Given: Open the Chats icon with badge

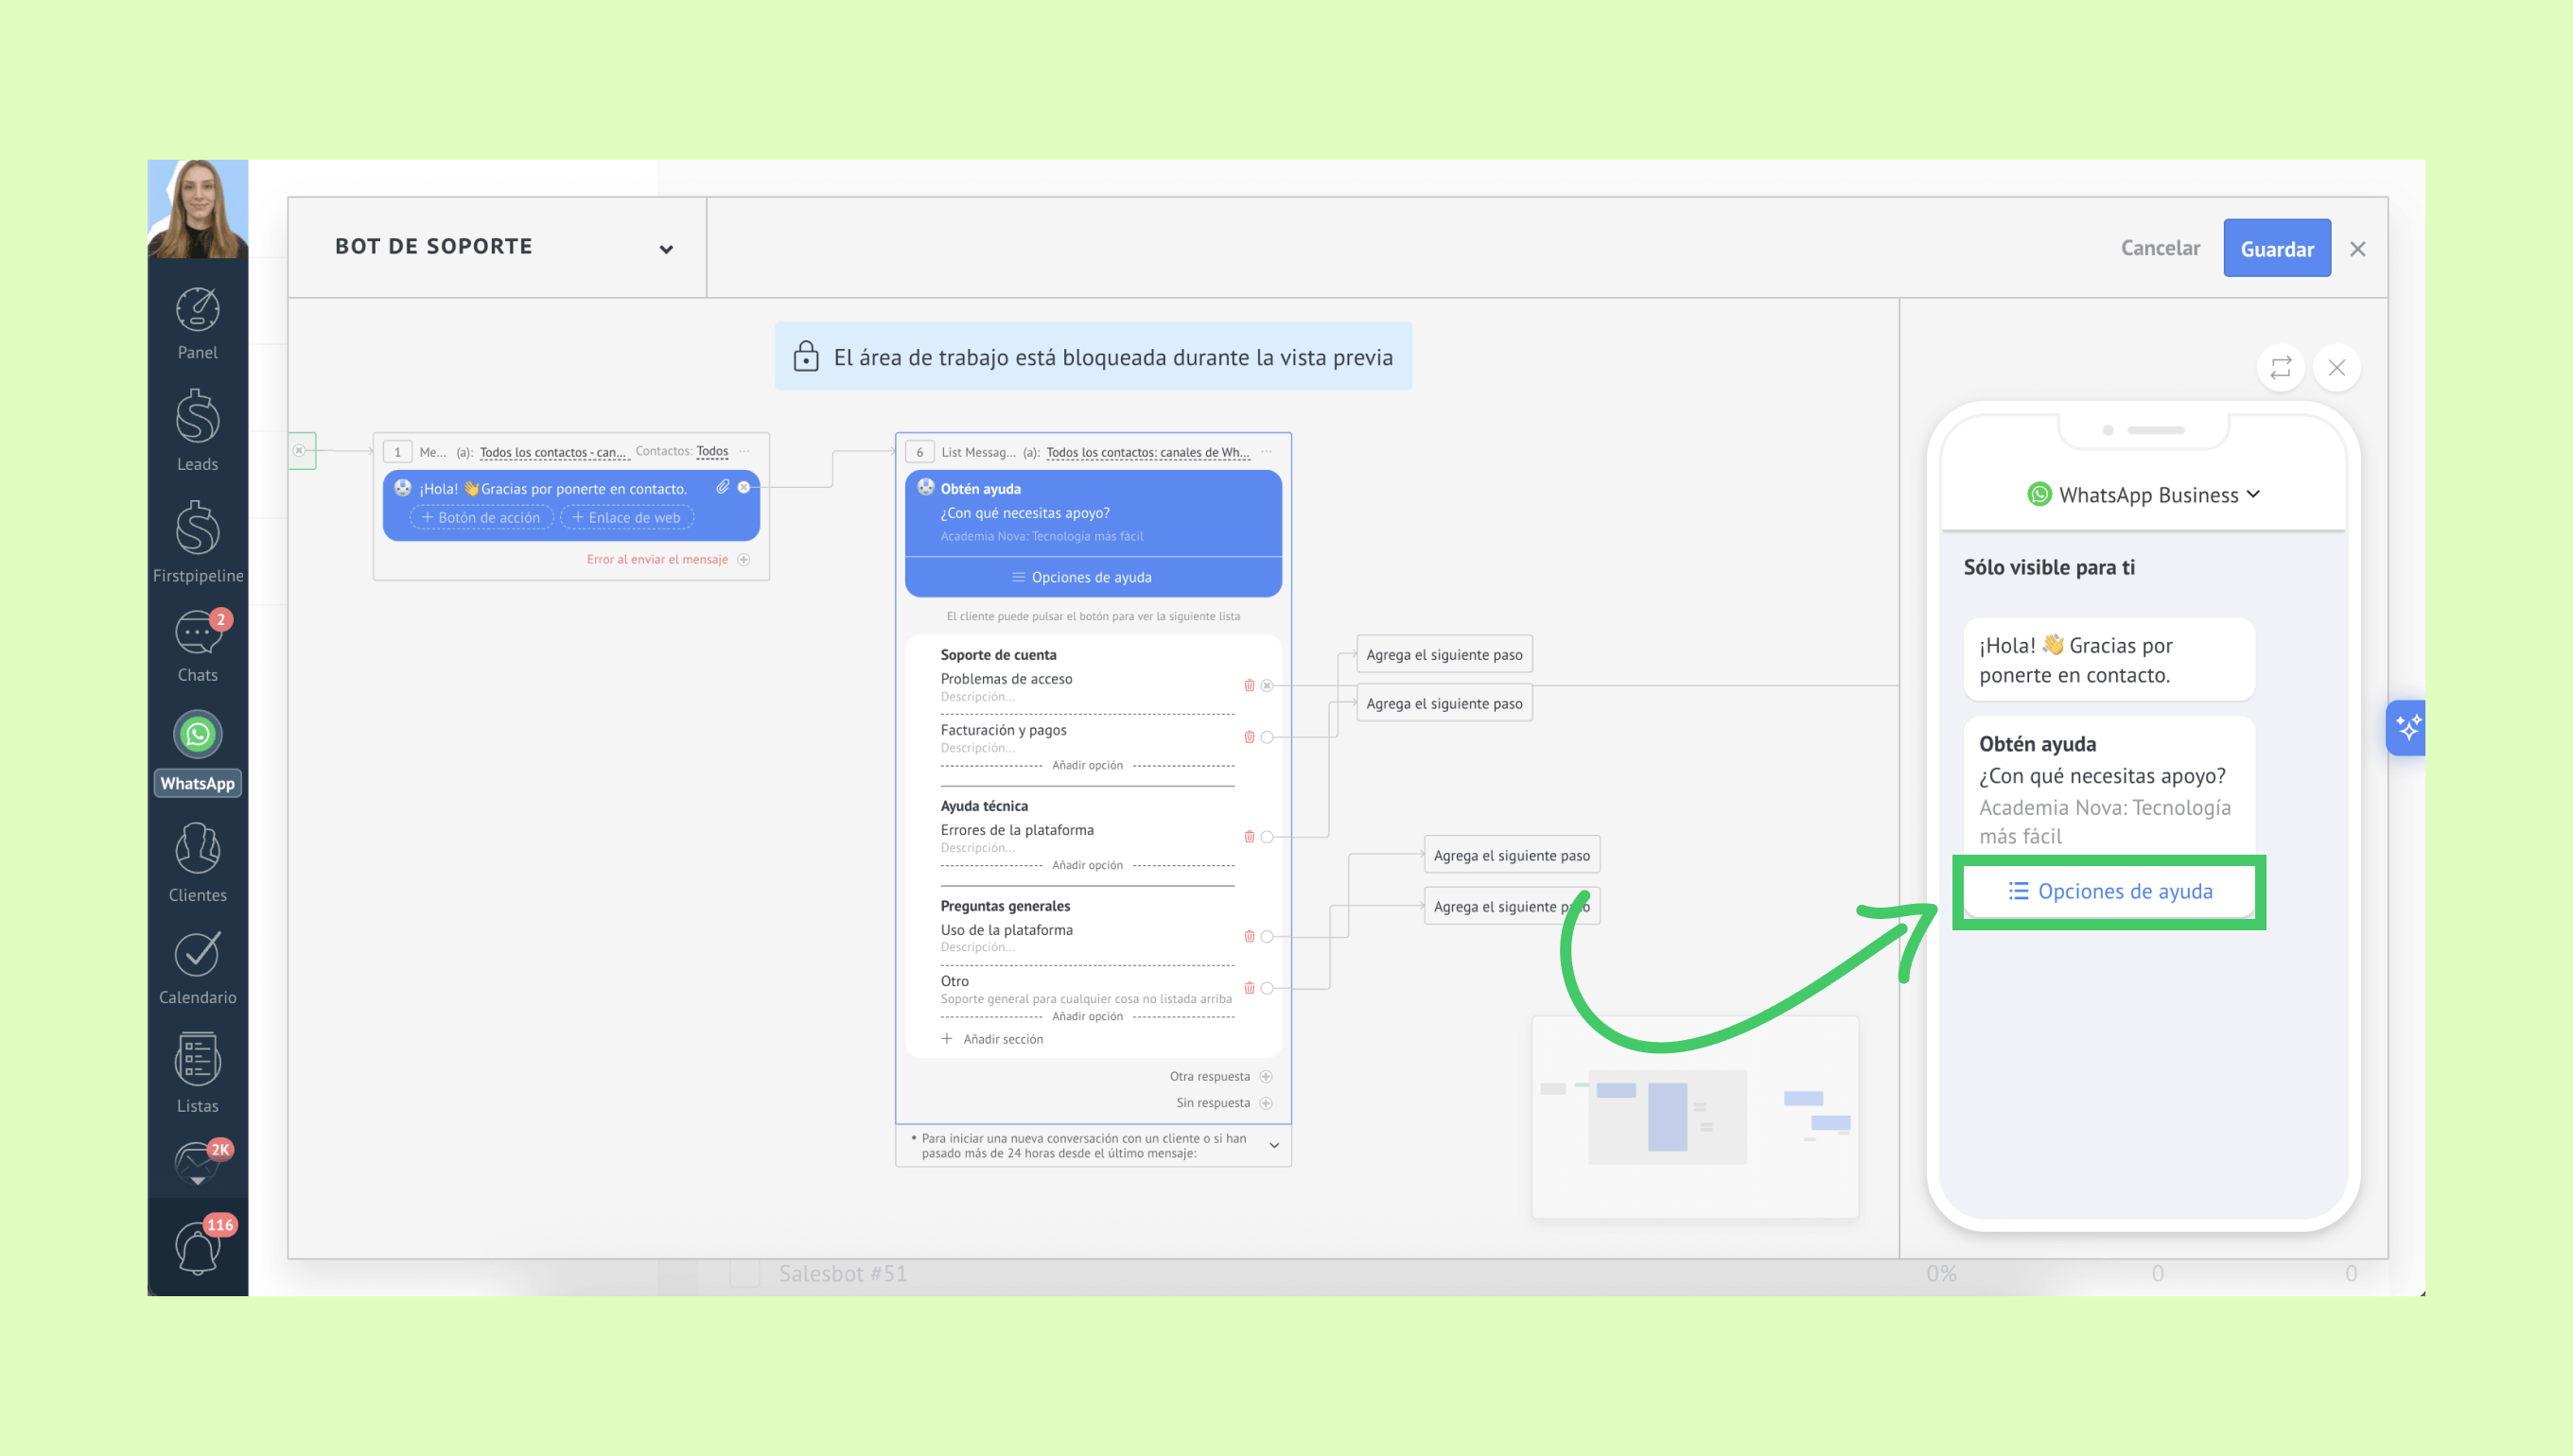Looking at the screenshot, I should [x=197, y=633].
